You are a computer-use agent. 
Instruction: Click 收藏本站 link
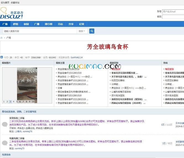15,2
